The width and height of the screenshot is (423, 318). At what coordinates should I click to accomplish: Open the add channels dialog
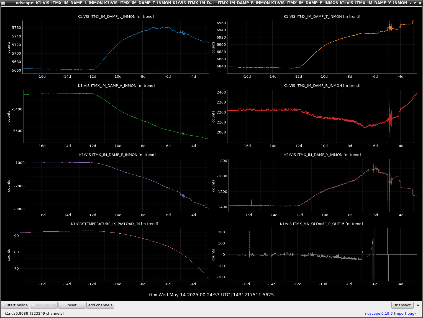pos(100,305)
